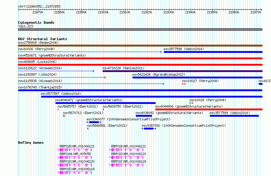The width and height of the screenshot is (271, 176).
Task: Click the blue nsv5421434 variant bar
Action: click(197, 78)
